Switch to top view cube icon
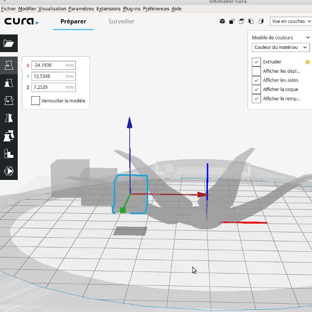 pos(241,21)
